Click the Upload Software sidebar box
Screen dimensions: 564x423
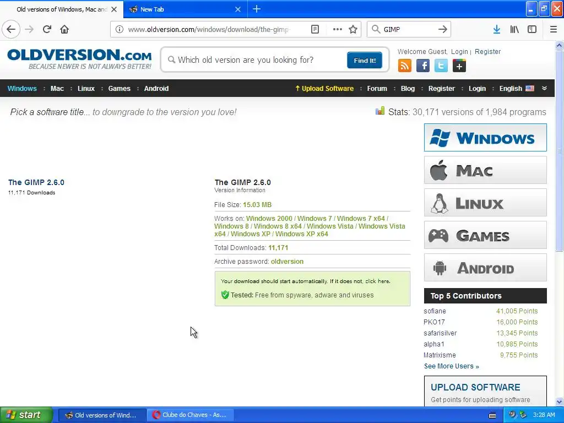click(x=485, y=391)
